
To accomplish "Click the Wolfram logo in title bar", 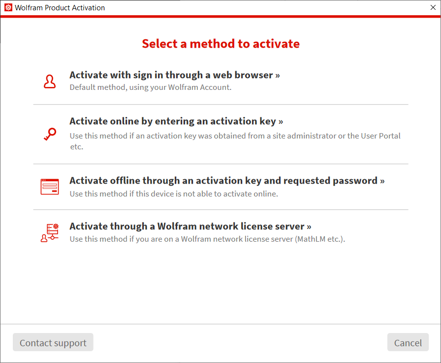I will tap(8, 7).
